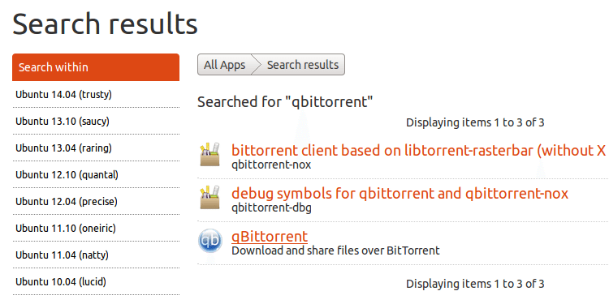Select Ubuntu 10.04 (lucid) filter

(x=96, y=281)
